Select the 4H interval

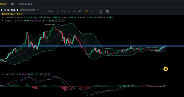pos(75,11)
